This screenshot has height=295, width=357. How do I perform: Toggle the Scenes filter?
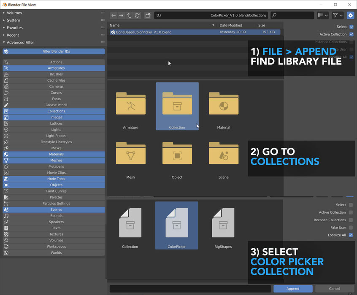coord(54,209)
